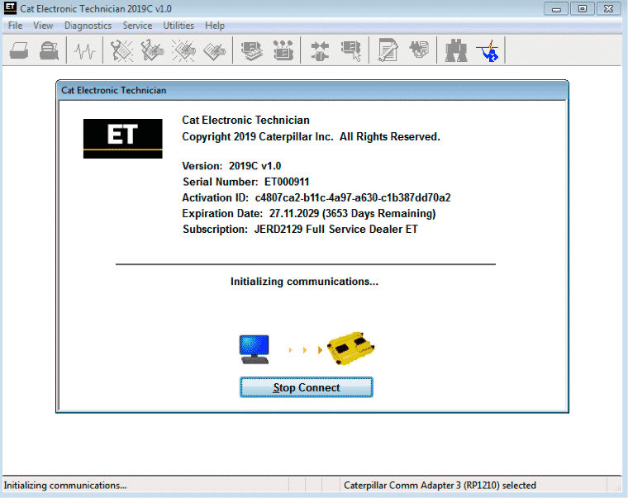The image size is (628, 498).
Task: Open Logged Event Codes icon
Action: pos(214,51)
